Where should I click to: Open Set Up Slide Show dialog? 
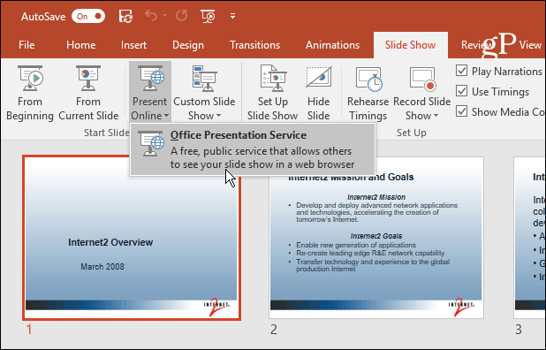click(273, 93)
